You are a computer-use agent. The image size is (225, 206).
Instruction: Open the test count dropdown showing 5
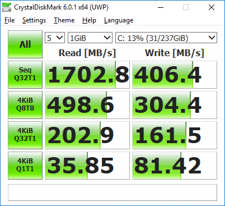(x=55, y=38)
